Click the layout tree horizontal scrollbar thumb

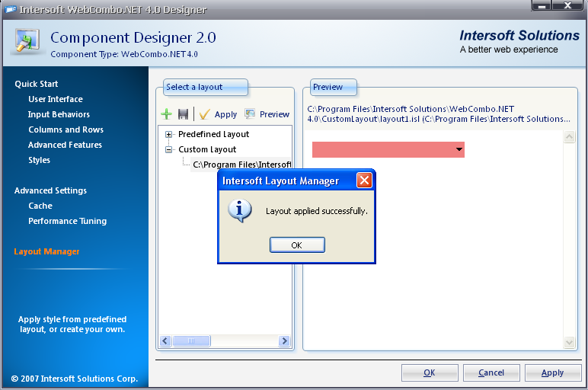[x=191, y=340]
